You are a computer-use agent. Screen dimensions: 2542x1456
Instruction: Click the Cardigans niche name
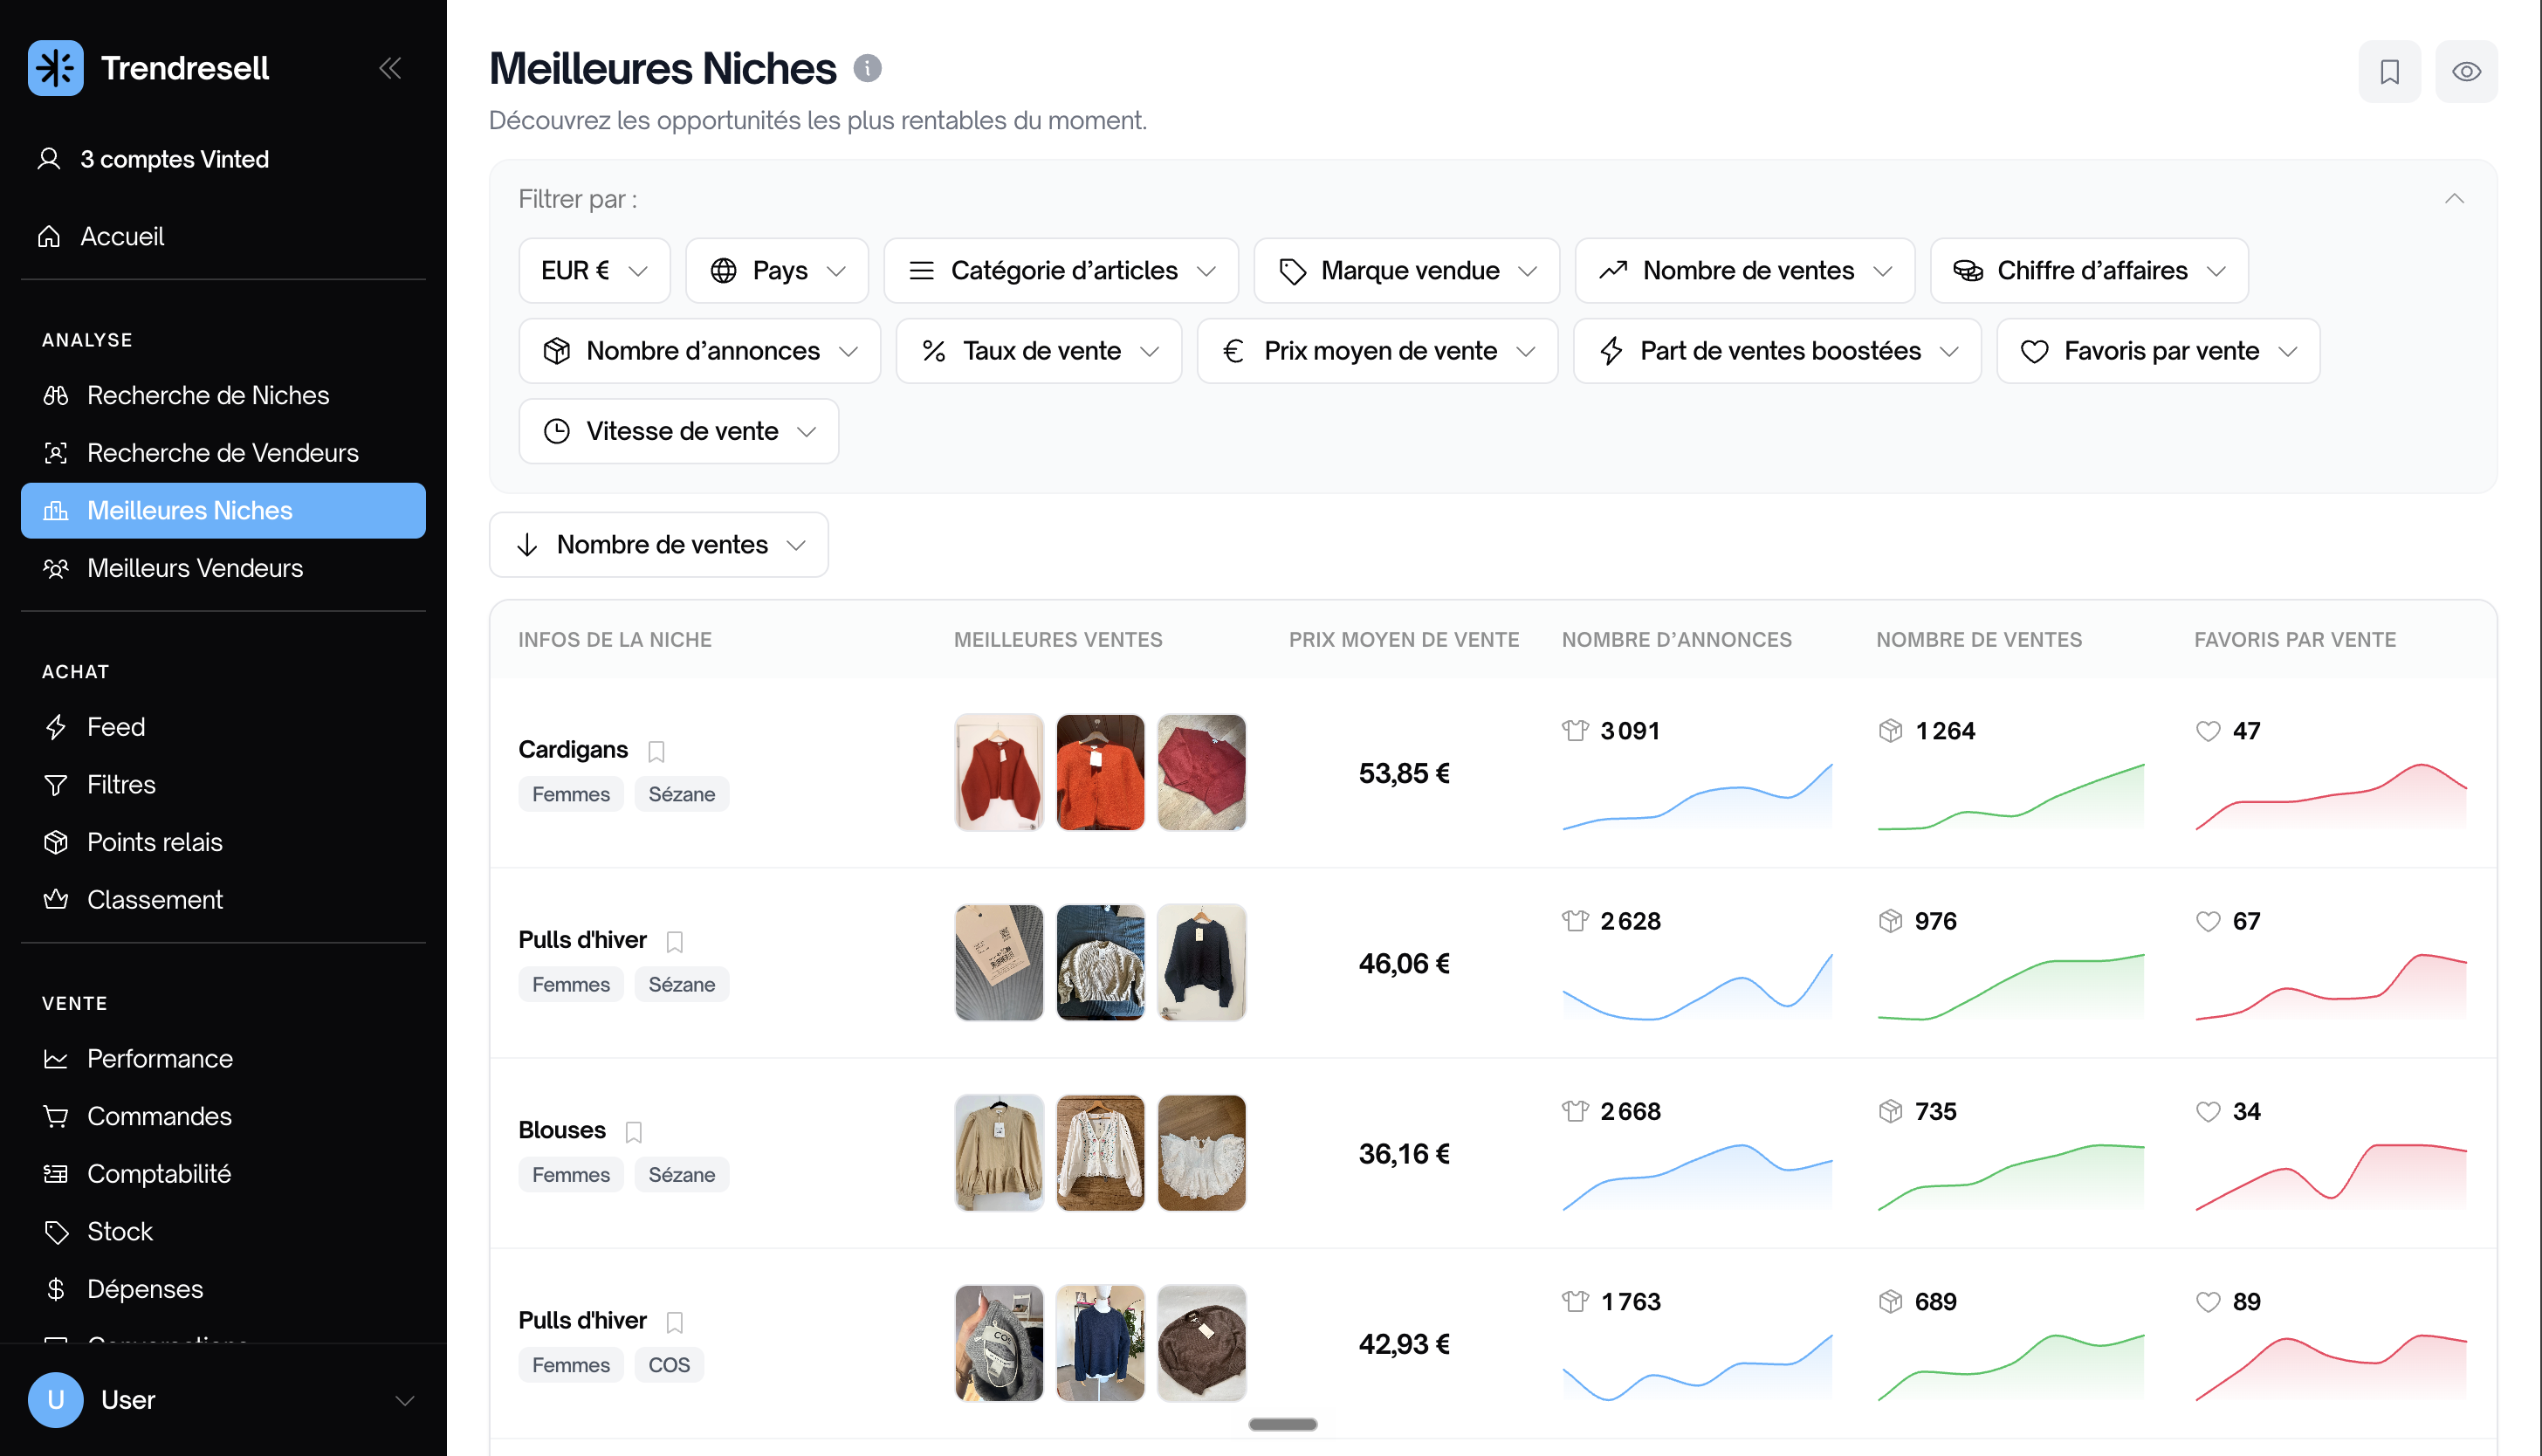point(573,750)
